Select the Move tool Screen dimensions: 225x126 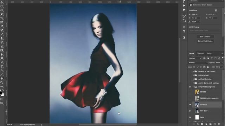[x=2, y=2]
